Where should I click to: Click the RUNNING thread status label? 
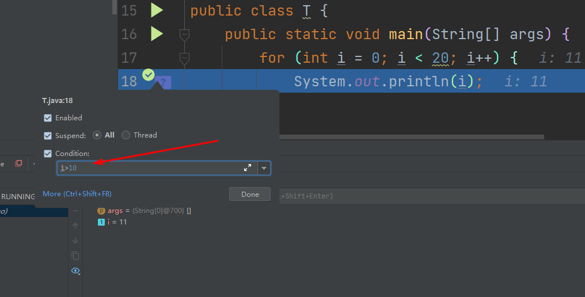pyautogui.click(x=17, y=197)
